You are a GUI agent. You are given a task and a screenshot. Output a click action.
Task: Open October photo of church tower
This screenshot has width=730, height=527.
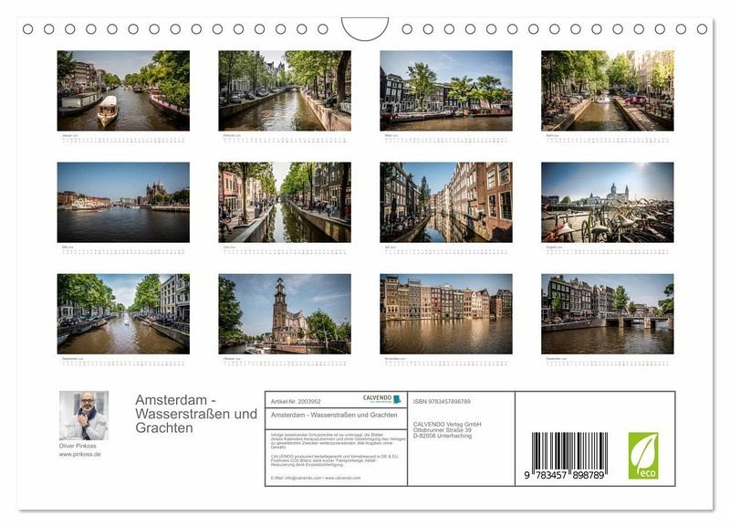coord(285,313)
